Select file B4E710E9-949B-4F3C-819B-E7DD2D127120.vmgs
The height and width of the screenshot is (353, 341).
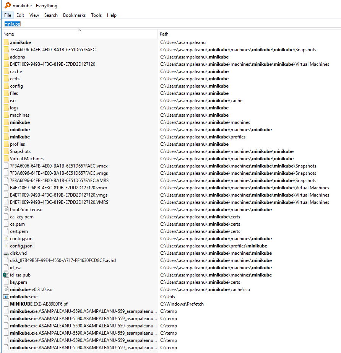[x=59, y=195]
